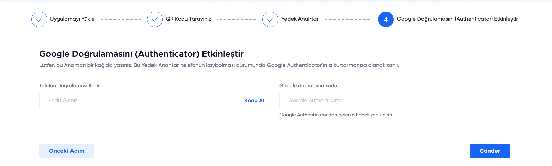Select the Google Doğrulamasını (Authenticator) Etkinleştir step label
This screenshot has height=166, width=552.
[457, 19]
